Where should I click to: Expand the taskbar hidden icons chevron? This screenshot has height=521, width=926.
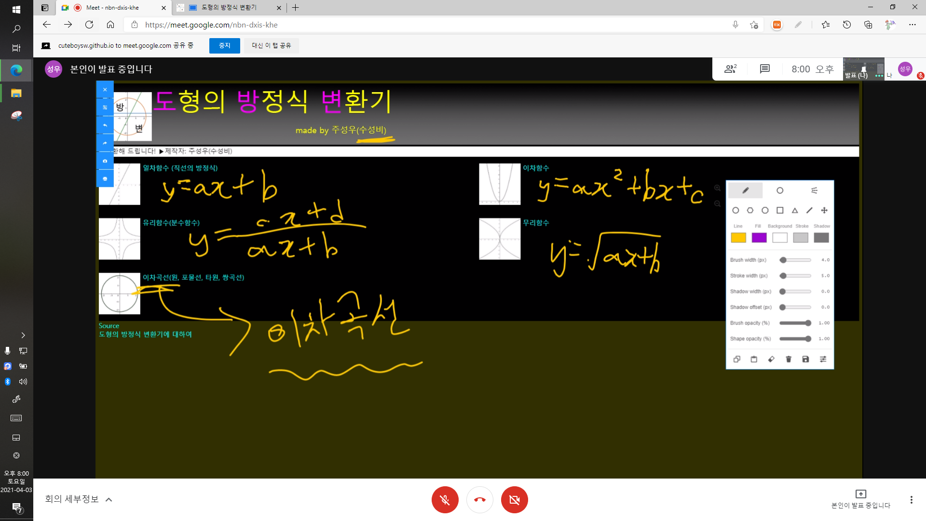[23, 335]
